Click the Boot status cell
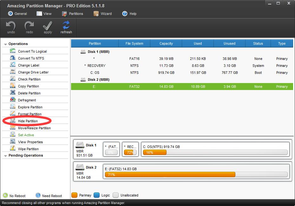This screenshot has width=295, height=206. [x=258, y=73]
